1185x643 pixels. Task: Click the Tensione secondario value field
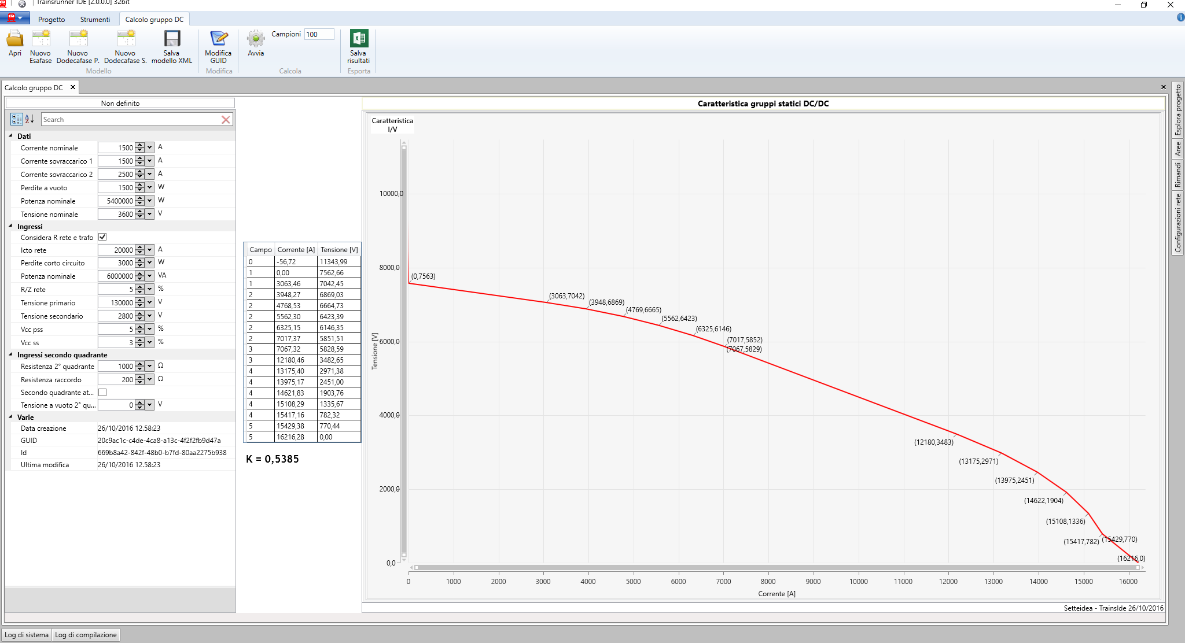point(116,316)
